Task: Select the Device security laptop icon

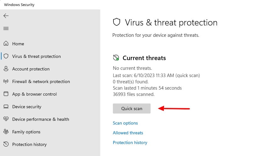Action: tap(6, 106)
